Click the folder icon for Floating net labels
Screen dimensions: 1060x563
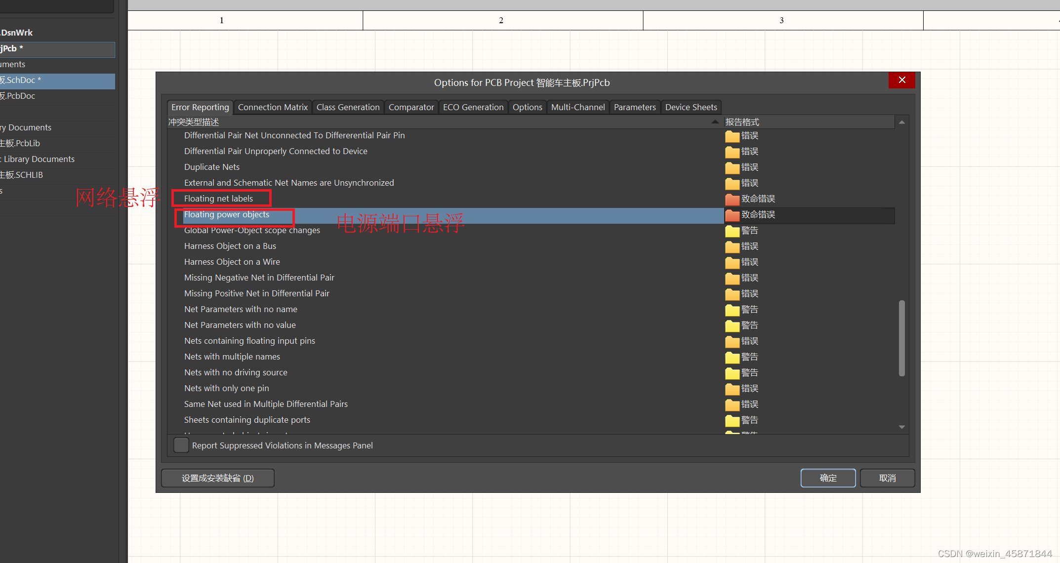coord(732,199)
